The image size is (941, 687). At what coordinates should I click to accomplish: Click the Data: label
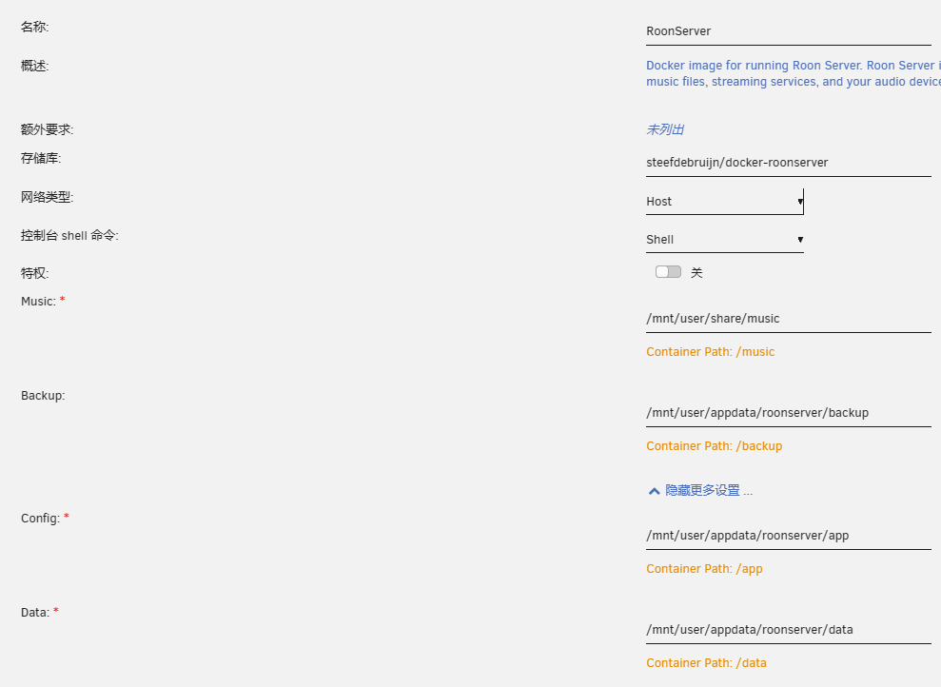[35, 613]
